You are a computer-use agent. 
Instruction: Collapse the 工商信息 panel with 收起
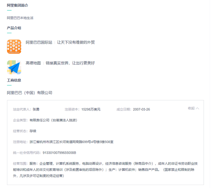193,108
